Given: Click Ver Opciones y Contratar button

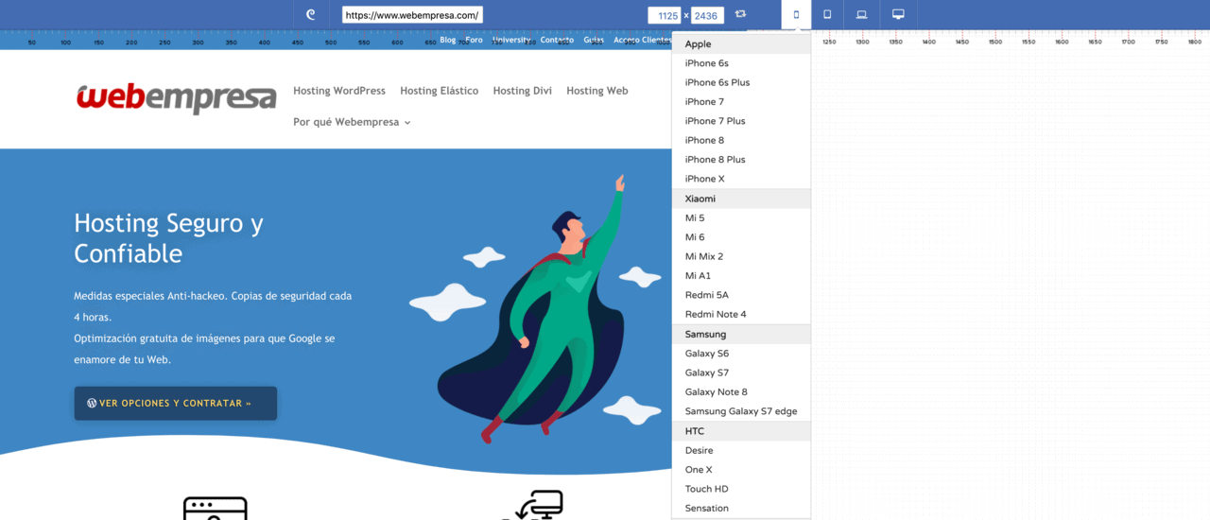Looking at the screenshot, I should coord(176,403).
